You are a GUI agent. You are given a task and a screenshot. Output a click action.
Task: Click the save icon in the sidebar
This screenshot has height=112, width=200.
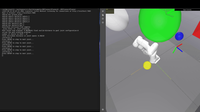103,15
